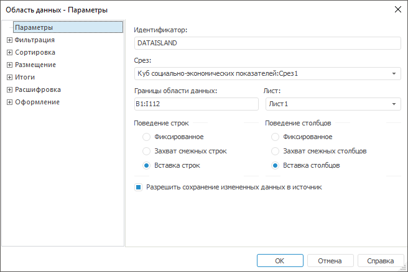Viewport: 408px width, 272px height.
Task: Expand the Размещение tree node
Action: tap(9, 65)
